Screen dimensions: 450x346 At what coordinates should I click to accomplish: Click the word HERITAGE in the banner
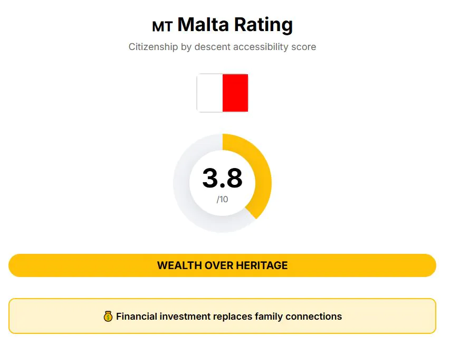tap(262, 265)
